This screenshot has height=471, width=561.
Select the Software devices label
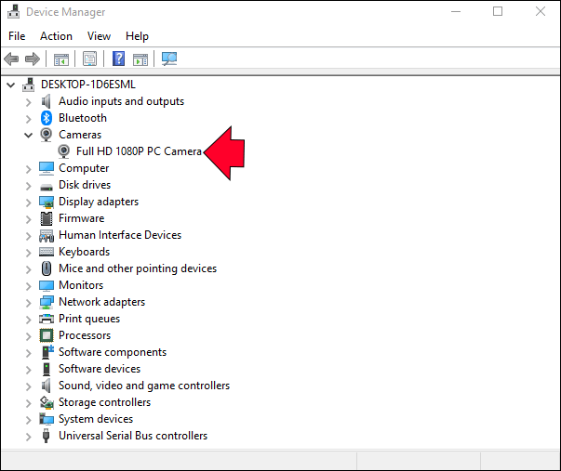tap(100, 369)
